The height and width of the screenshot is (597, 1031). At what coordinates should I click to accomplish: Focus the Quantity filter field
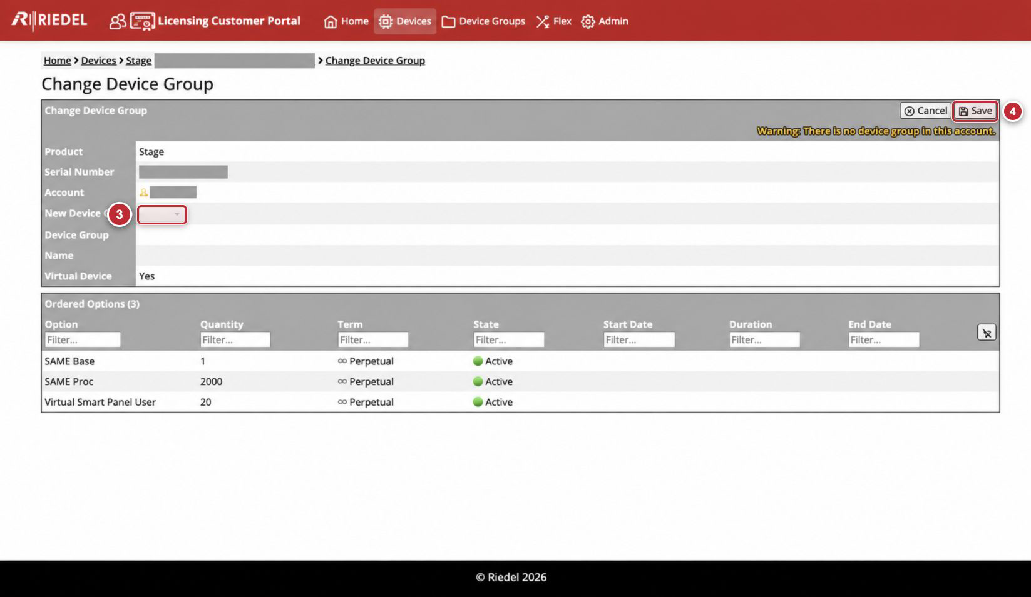pos(235,339)
